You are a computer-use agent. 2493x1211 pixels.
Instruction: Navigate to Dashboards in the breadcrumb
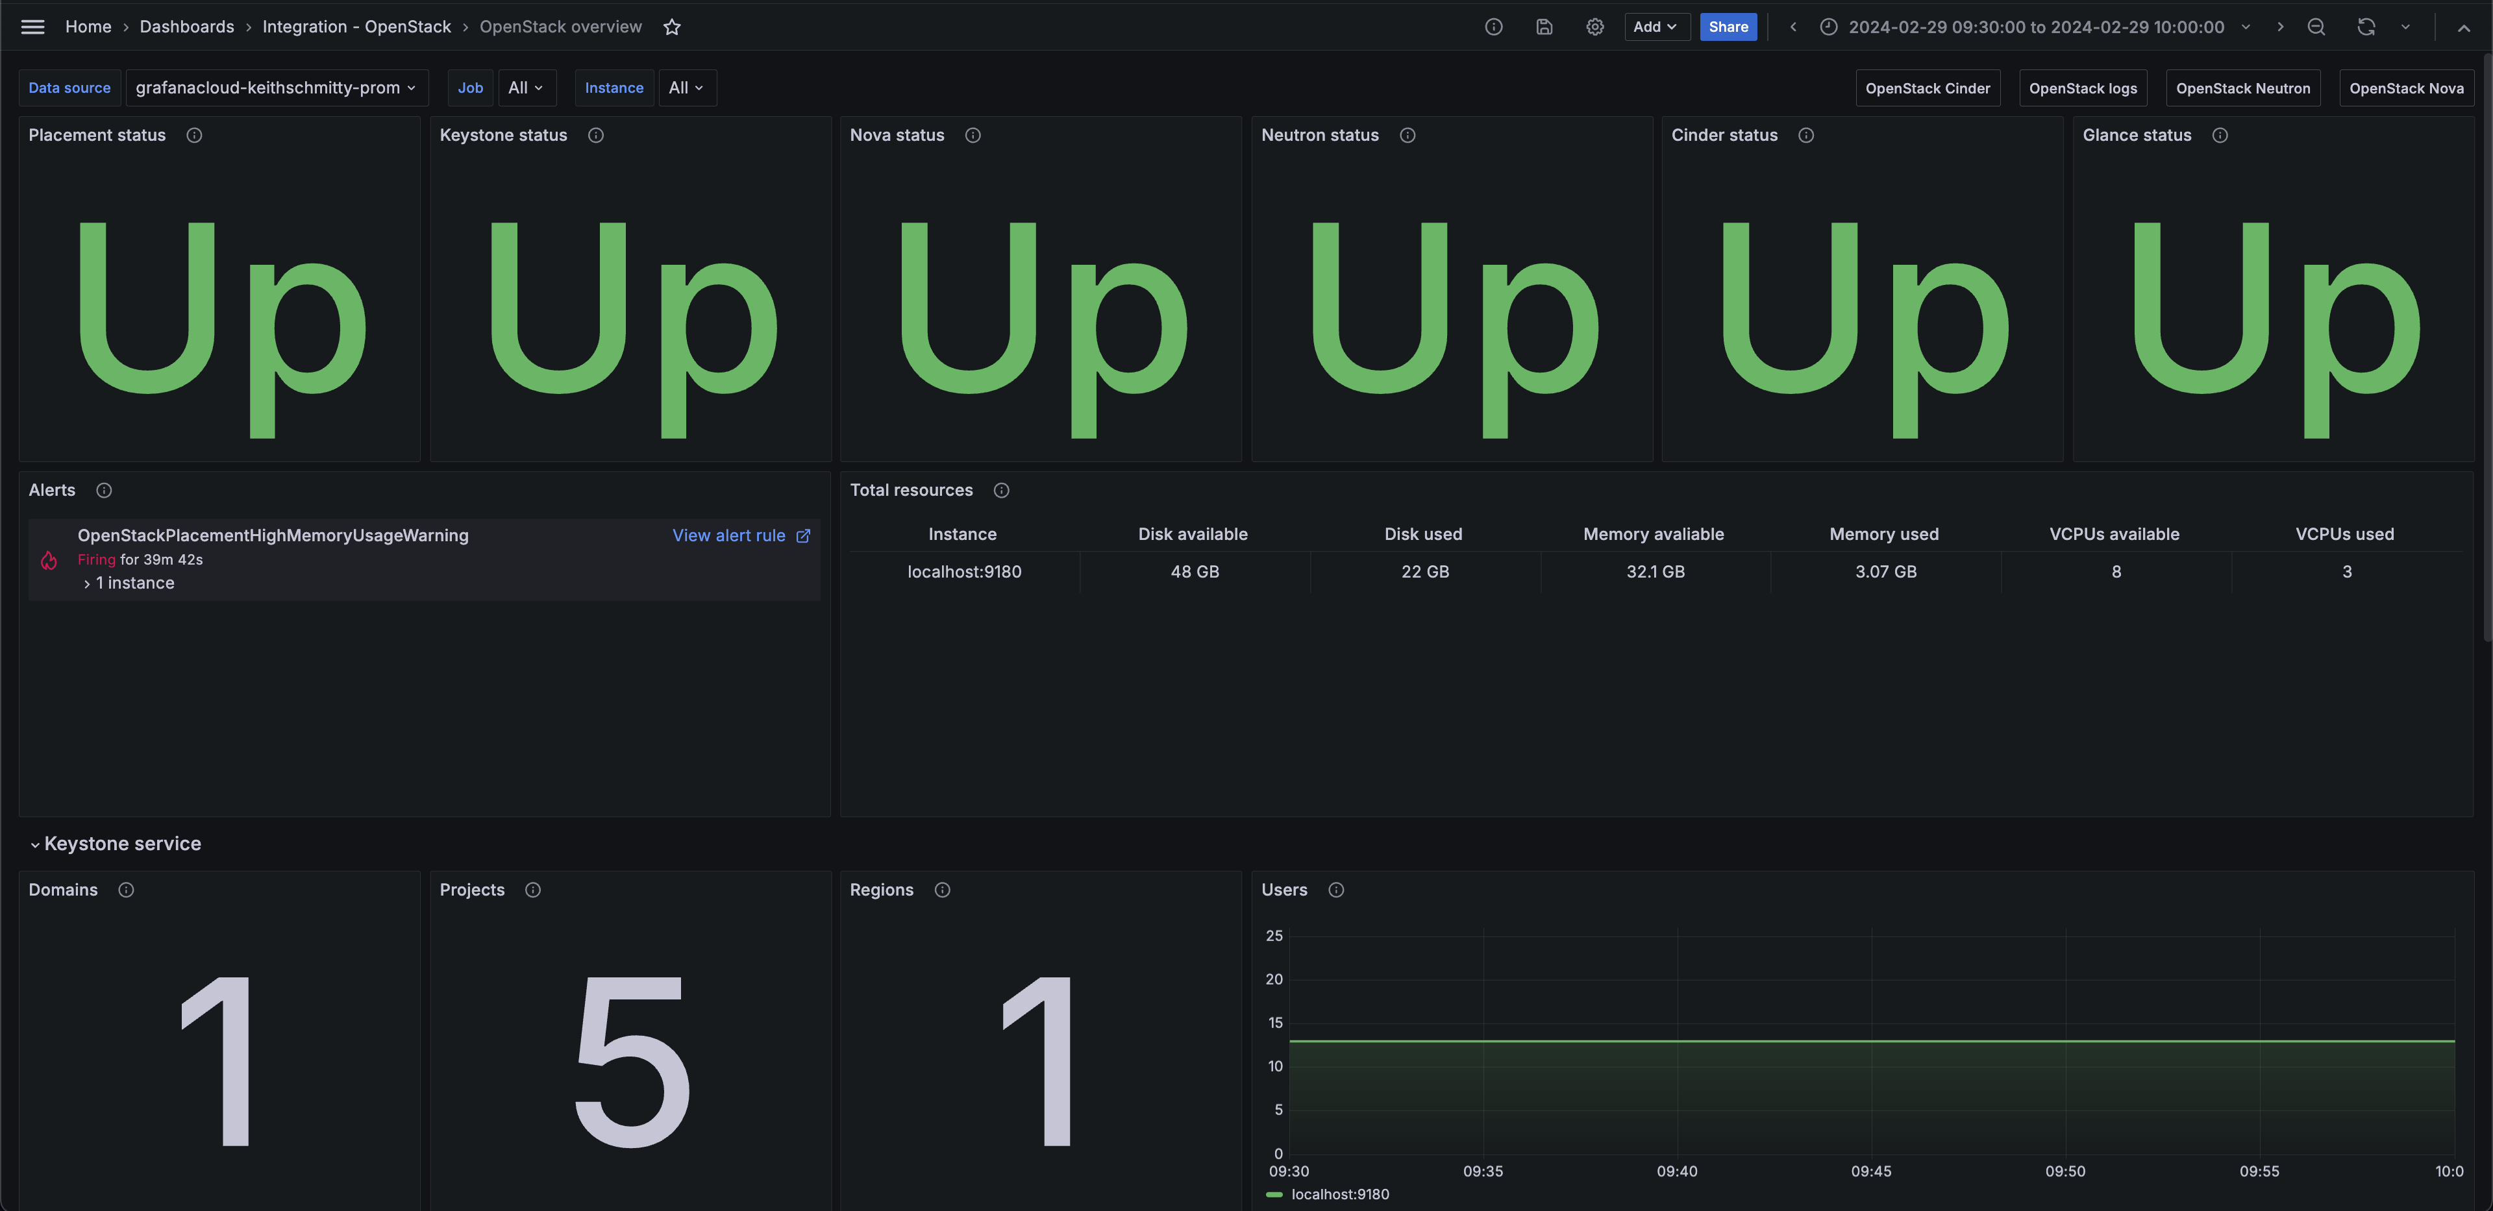(x=187, y=26)
